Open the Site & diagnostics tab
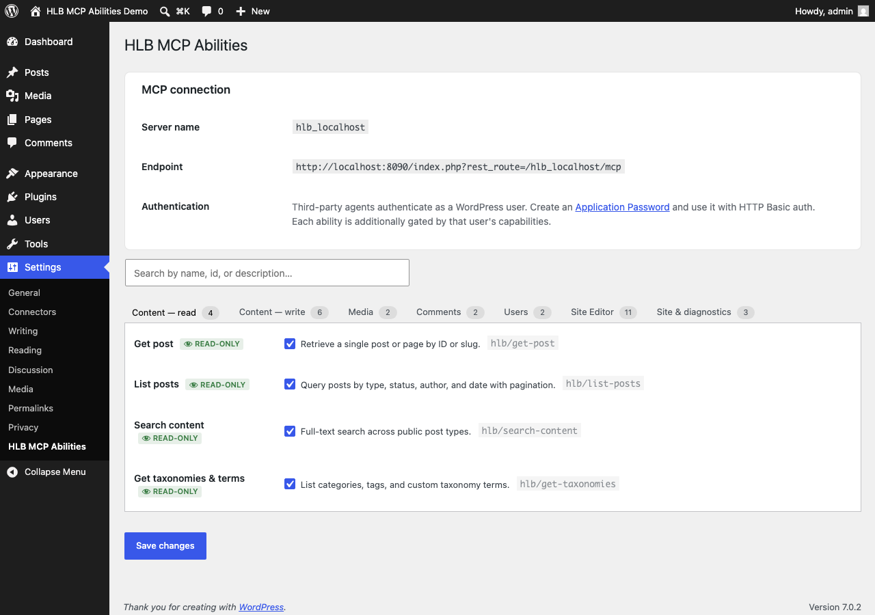The height and width of the screenshot is (615, 875). [x=705, y=312]
